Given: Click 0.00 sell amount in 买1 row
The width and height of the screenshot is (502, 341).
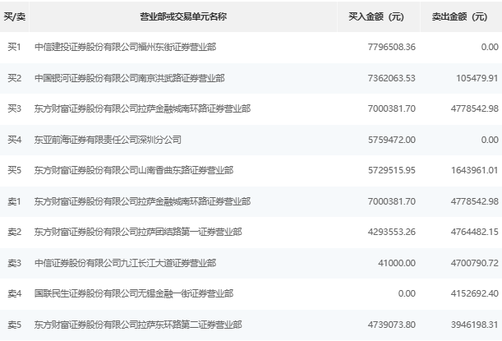Looking at the screenshot, I should coord(490,47).
